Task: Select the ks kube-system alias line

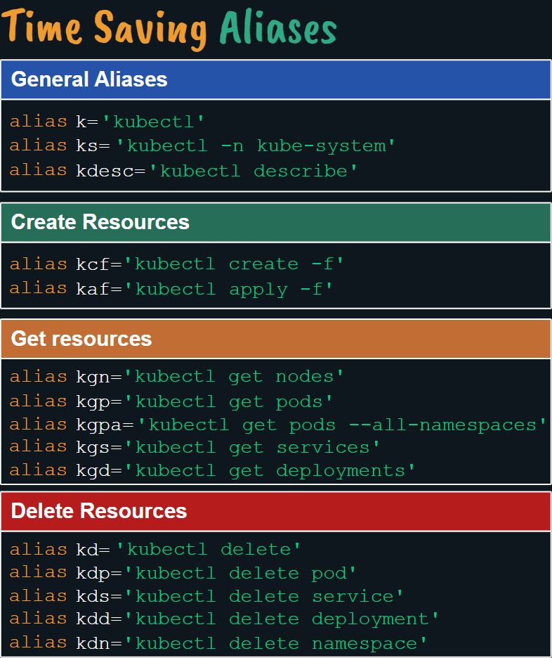Action: (202, 146)
